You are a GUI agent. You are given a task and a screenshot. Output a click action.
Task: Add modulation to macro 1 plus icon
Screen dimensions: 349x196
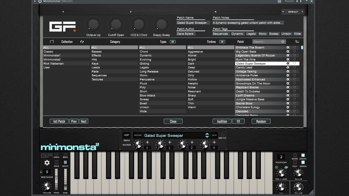[147, 142]
